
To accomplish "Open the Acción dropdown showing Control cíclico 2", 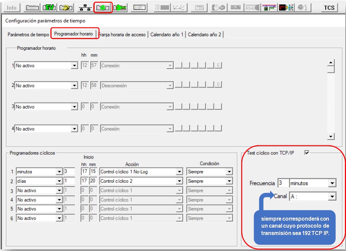I will 179,181.
